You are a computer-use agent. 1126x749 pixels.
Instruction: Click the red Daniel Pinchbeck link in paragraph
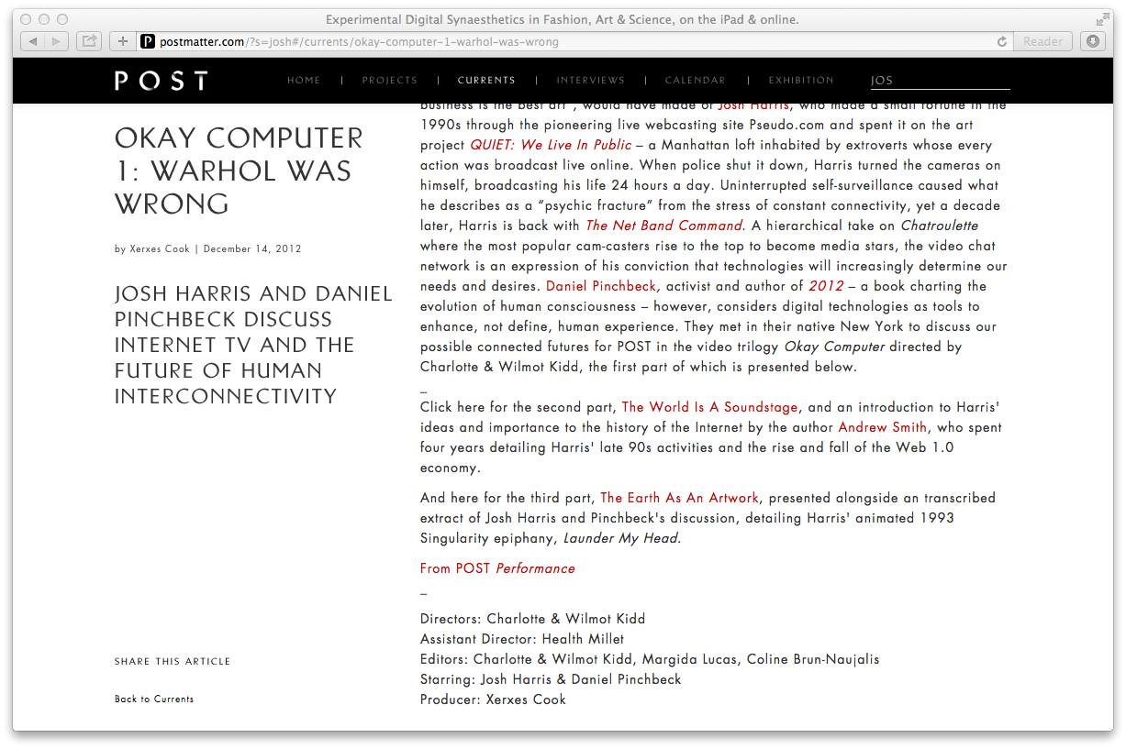click(601, 286)
